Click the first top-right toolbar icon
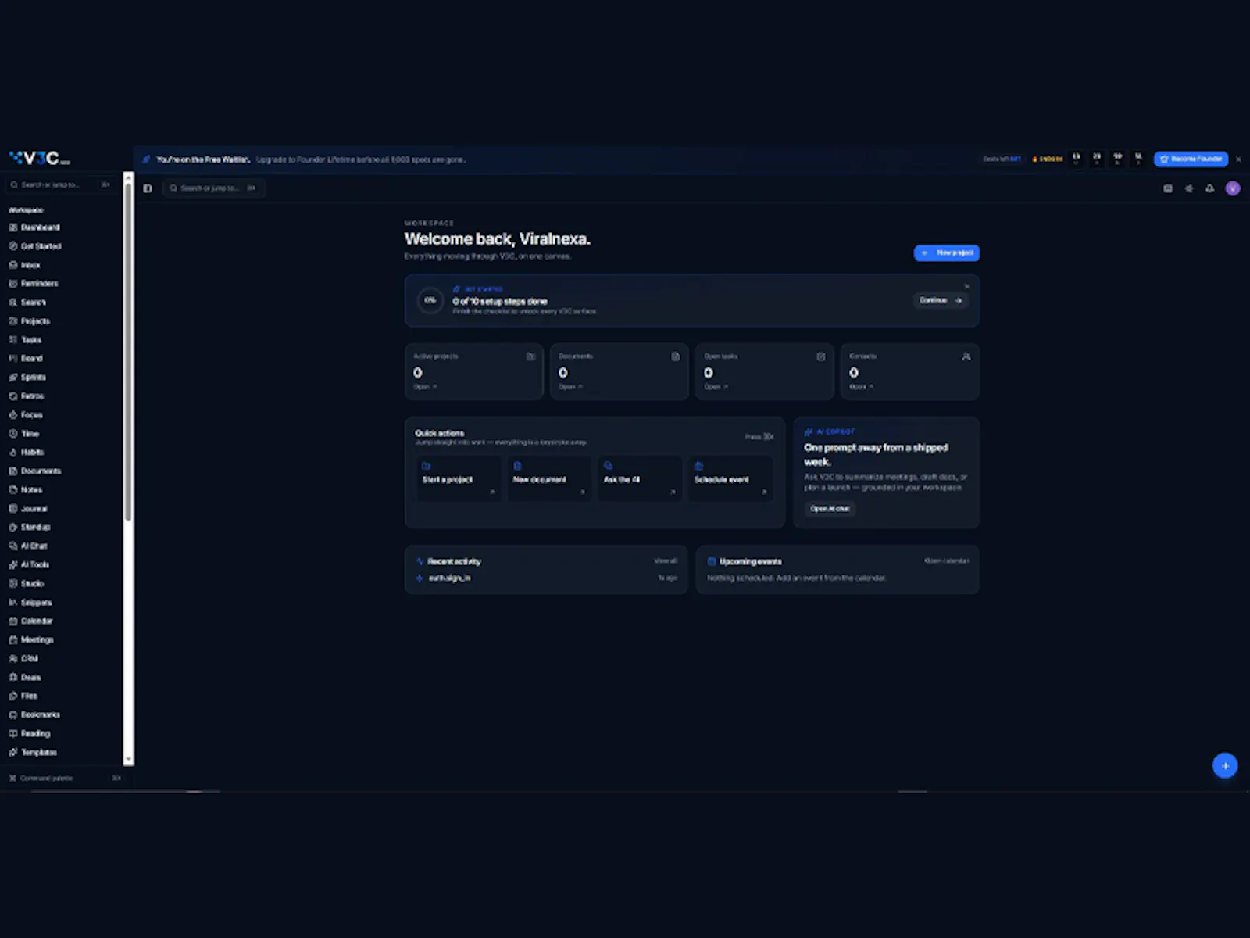The width and height of the screenshot is (1250, 938). (x=1168, y=188)
